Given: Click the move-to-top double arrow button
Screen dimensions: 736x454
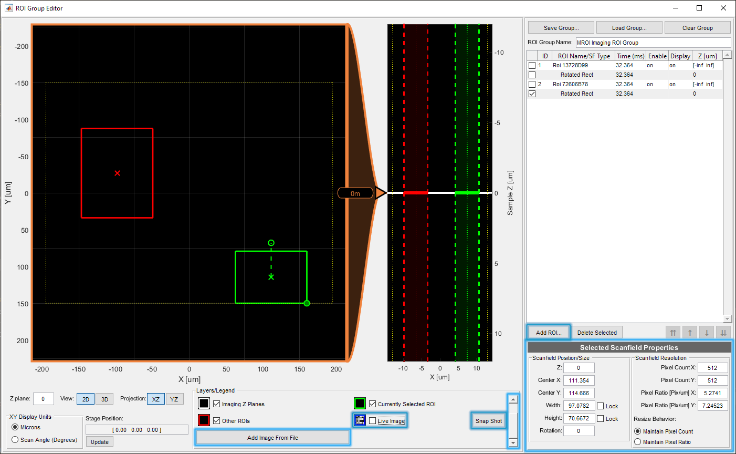Looking at the screenshot, I should pos(673,333).
